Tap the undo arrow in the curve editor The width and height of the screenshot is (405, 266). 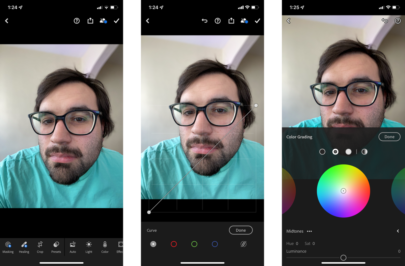click(205, 21)
